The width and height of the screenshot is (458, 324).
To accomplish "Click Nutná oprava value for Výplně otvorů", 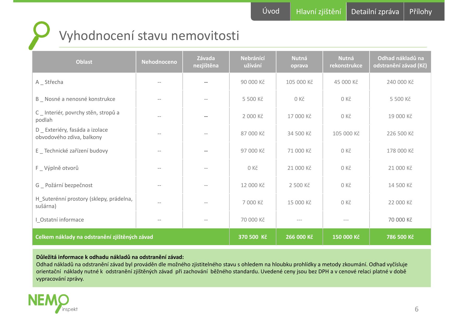I will click(299, 168).
